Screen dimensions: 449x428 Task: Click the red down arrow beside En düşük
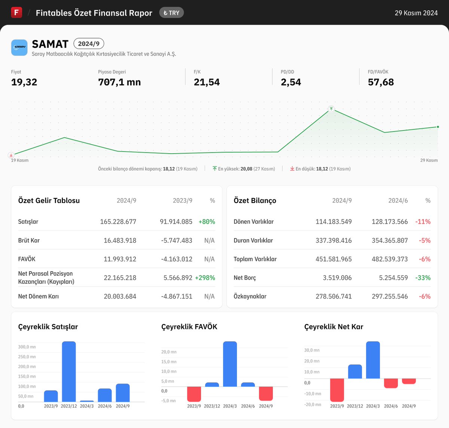coord(292,169)
